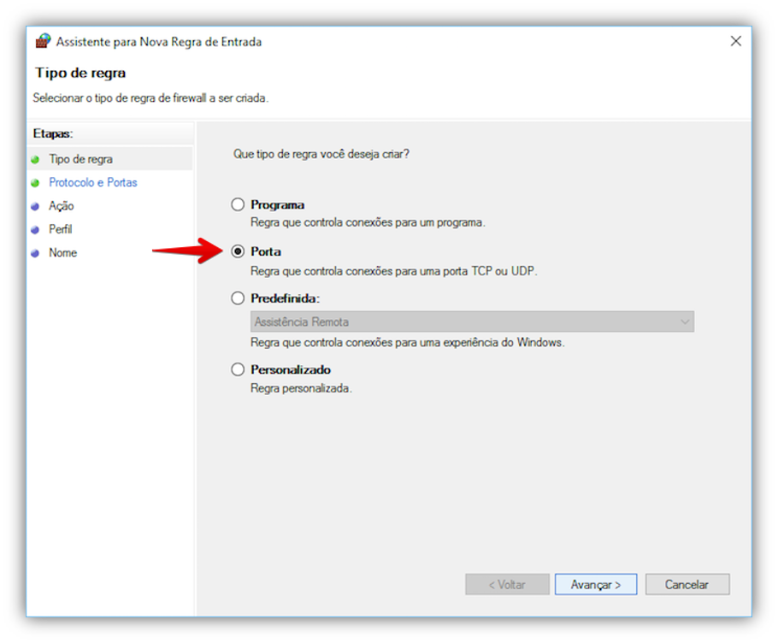
Task: Open the Assistência Remota dropdown
Action: click(x=470, y=322)
